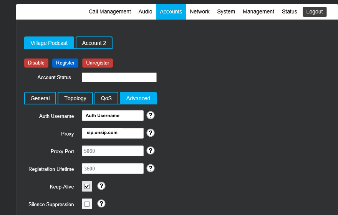This screenshot has width=338, height=215.
Task: Focus the Account Status field
Action: 119,77
